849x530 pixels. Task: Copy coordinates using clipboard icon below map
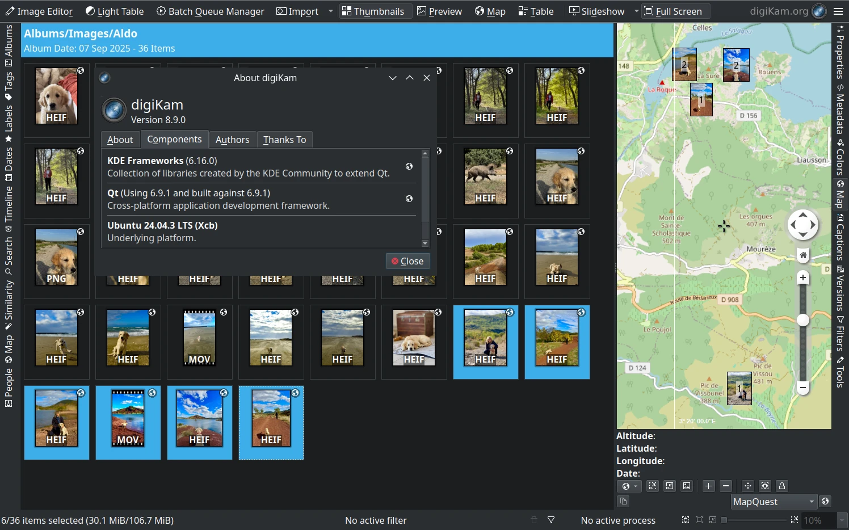pyautogui.click(x=623, y=501)
